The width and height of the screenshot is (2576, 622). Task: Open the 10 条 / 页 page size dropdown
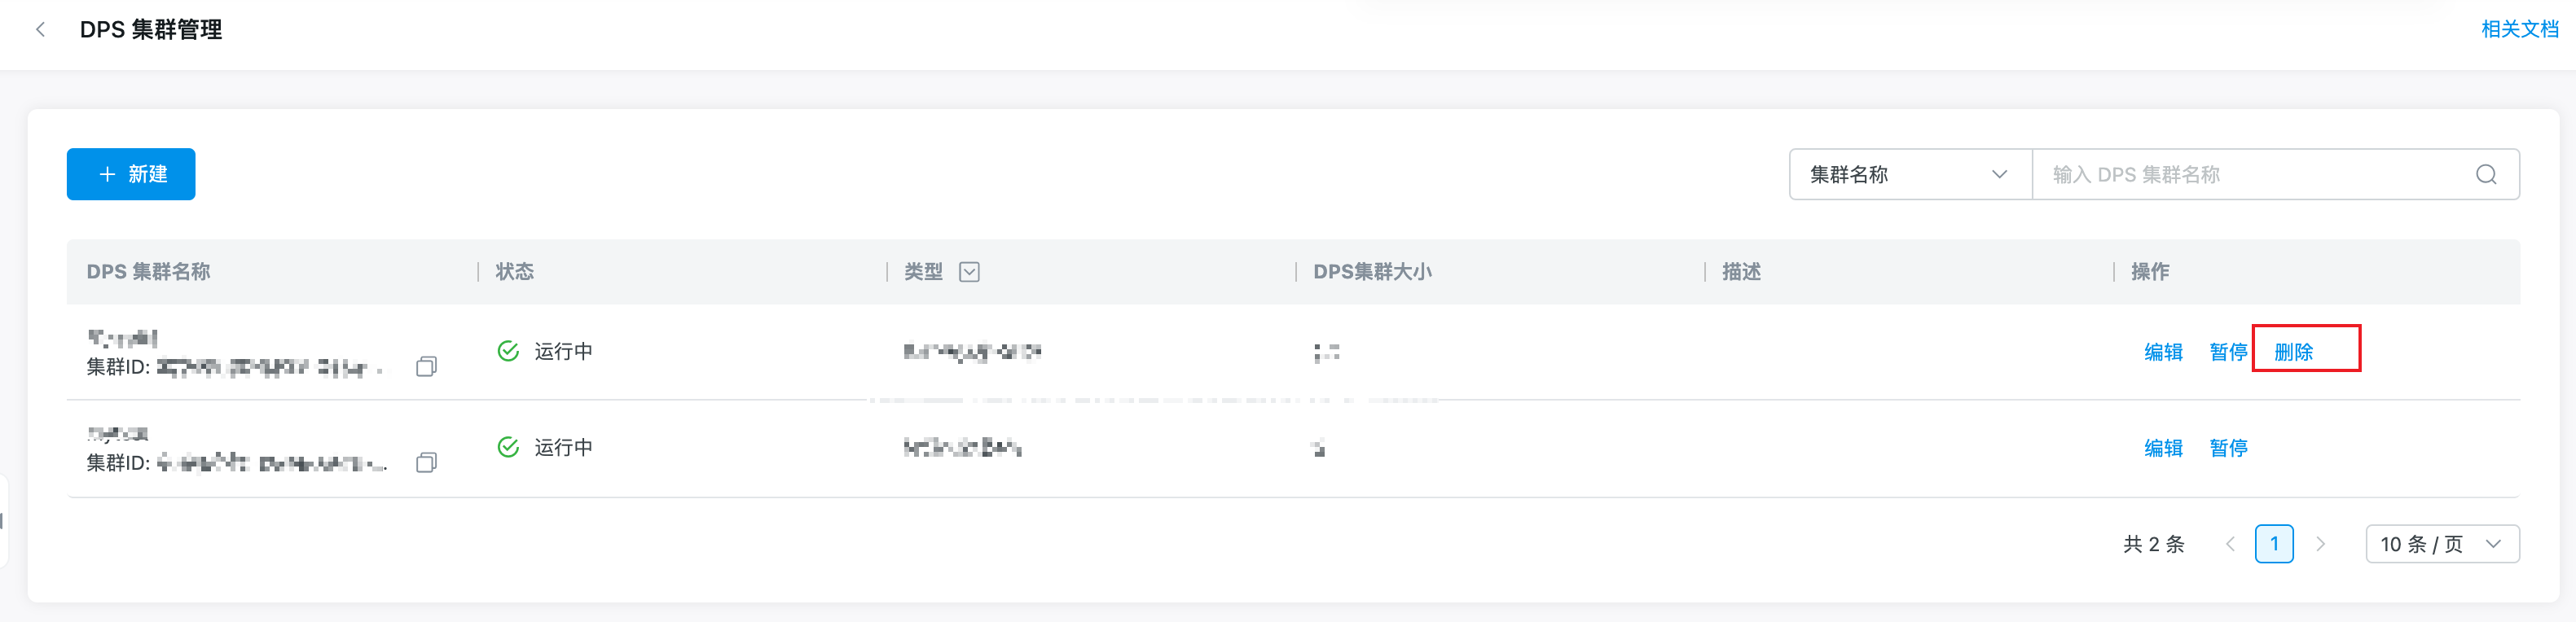(x=2441, y=544)
